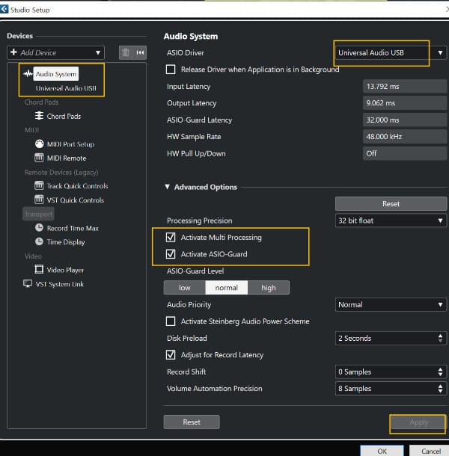Open the Add Device dropdown

pyautogui.click(x=55, y=52)
